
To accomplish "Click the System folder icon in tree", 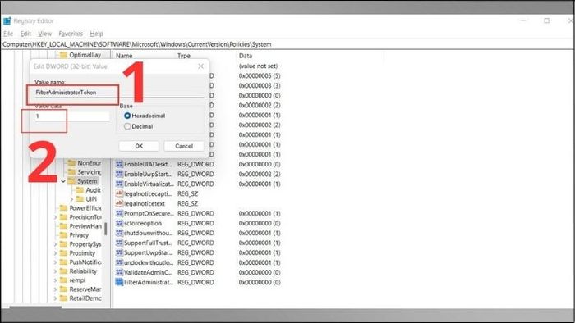I will [x=72, y=181].
